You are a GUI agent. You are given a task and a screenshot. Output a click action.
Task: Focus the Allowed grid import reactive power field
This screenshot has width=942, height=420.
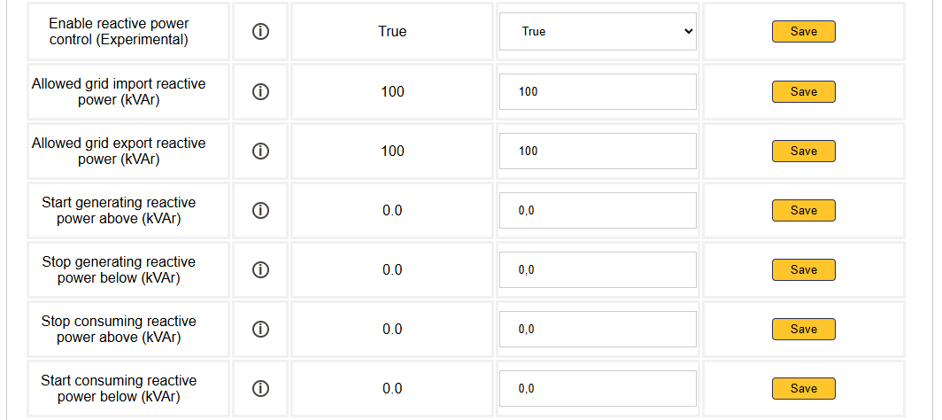click(x=598, y=91)
